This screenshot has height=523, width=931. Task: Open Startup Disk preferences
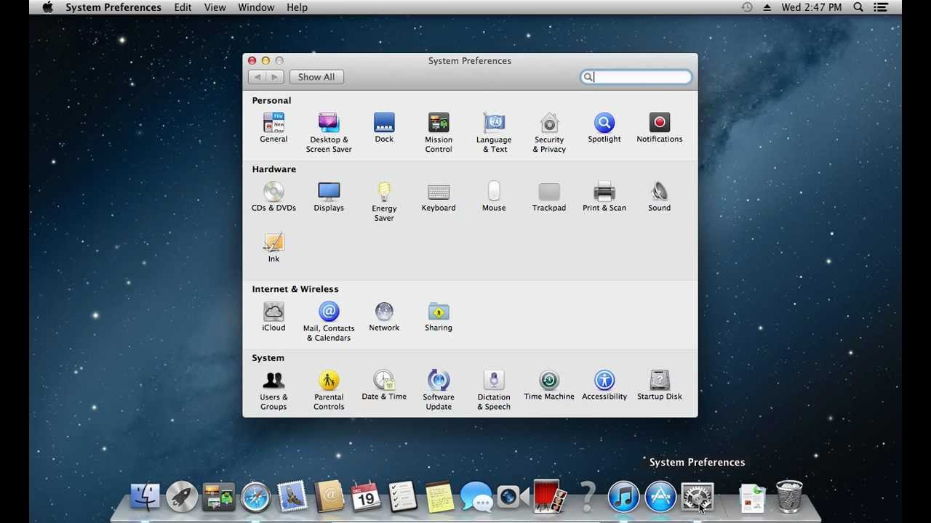[660, 385]
